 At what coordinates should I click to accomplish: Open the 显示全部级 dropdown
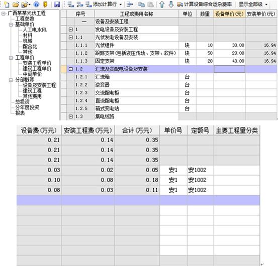(253, 4)
